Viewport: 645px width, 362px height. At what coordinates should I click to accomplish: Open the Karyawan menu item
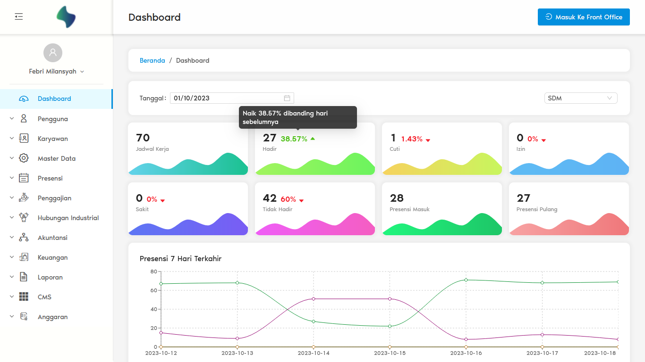pos(56,139)
